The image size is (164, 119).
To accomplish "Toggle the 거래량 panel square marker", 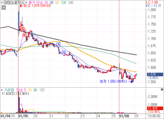I will (x=2, y=90).
